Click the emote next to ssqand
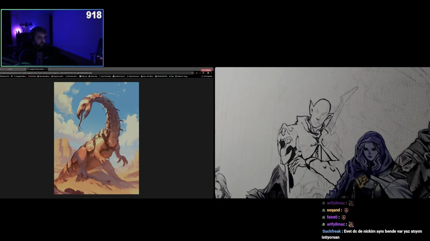 coord(346,210)
